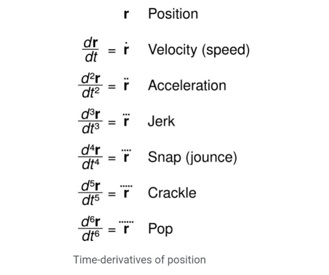
Task: Click the dr over dt fraction
Action: coord(90,50)
